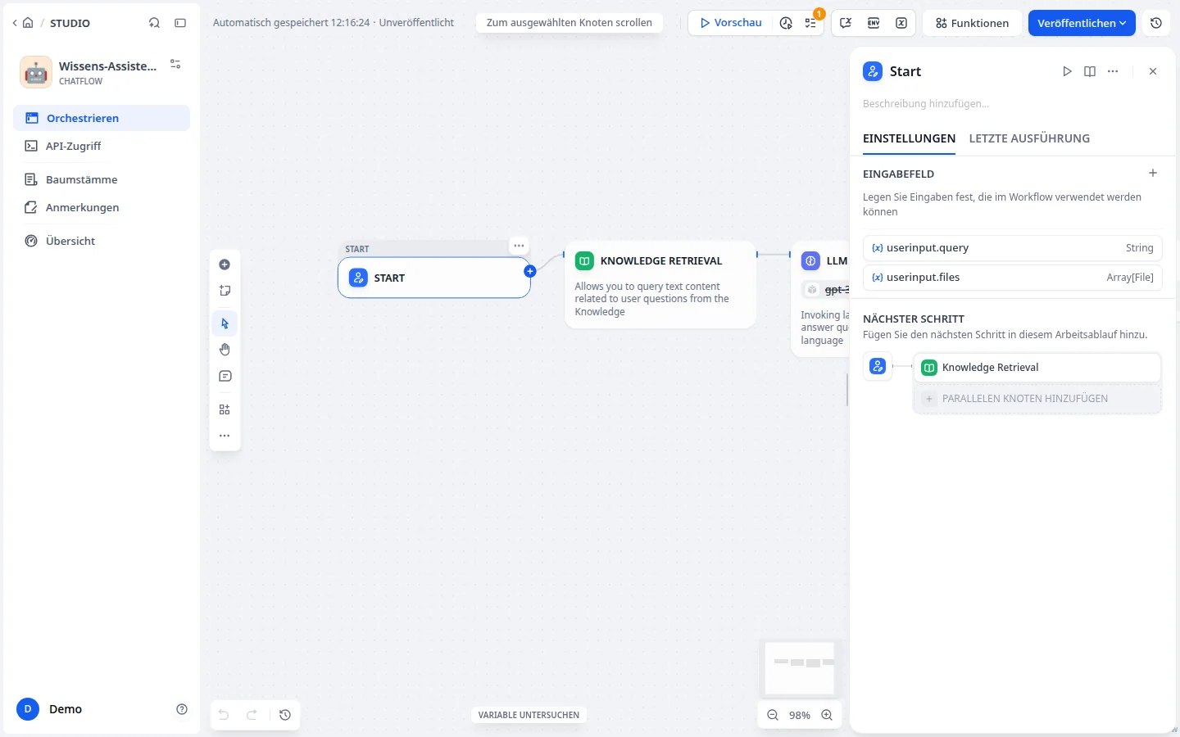1180x737 pixels.
Task: Switch to the hand pan tool
Action: [x=225, y=350]
